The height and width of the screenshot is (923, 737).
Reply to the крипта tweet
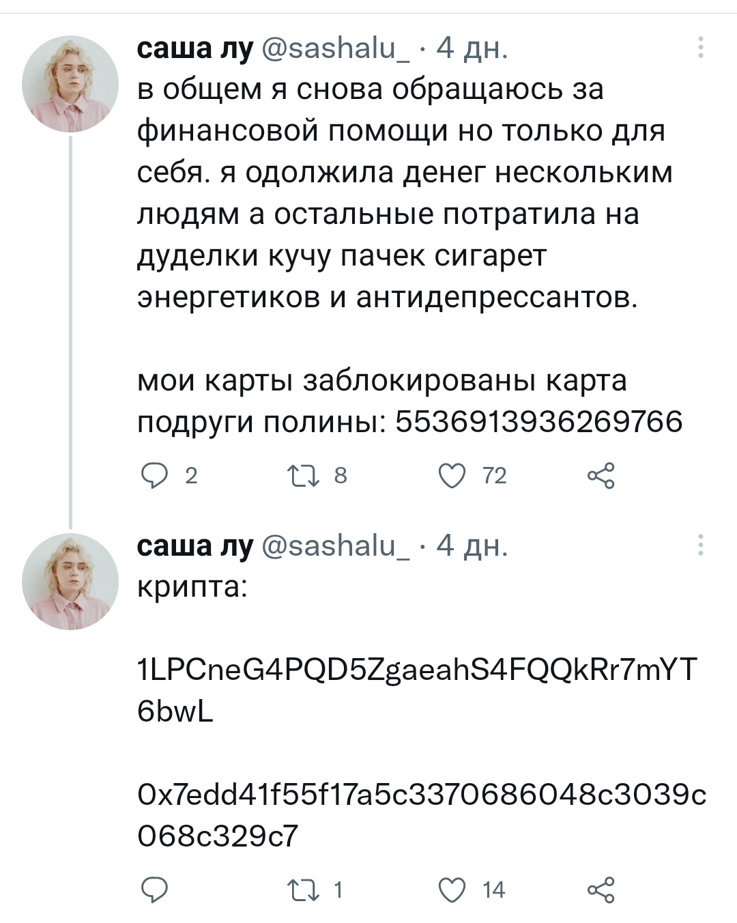[153, 890]
